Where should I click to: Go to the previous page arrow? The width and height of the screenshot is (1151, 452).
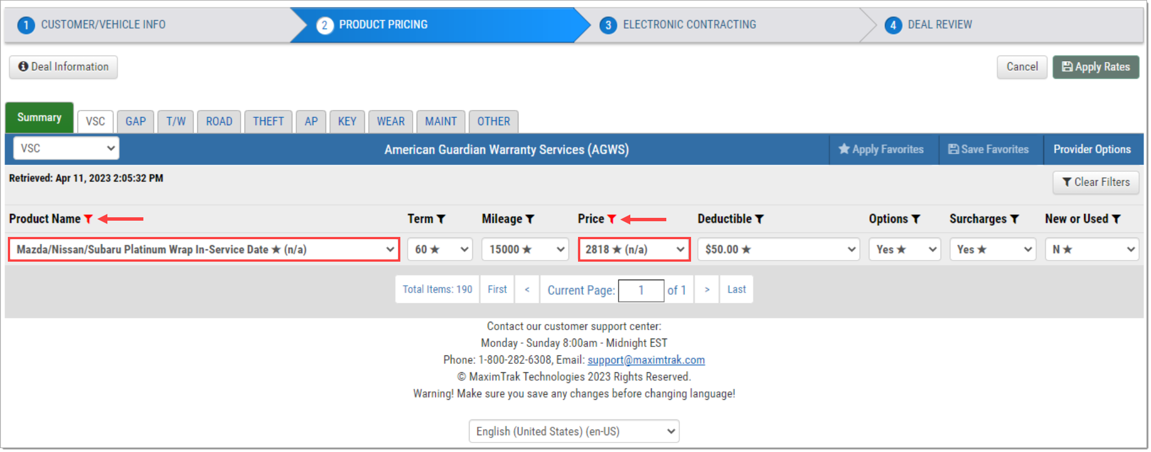pyautogui.click(x=527, y=289)
